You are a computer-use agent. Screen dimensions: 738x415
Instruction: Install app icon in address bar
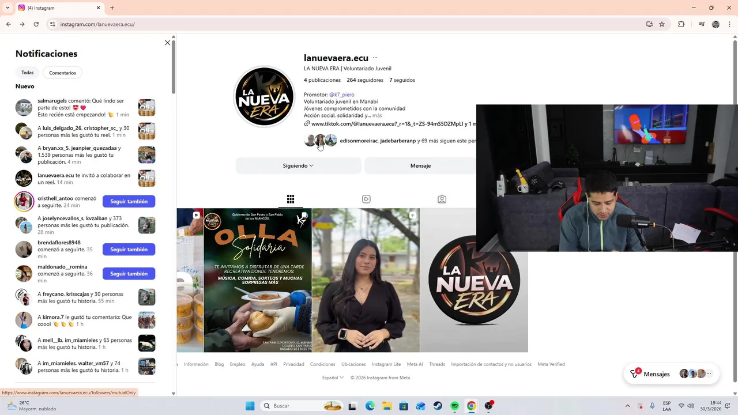pyautogui.click(x=649, y=24)
